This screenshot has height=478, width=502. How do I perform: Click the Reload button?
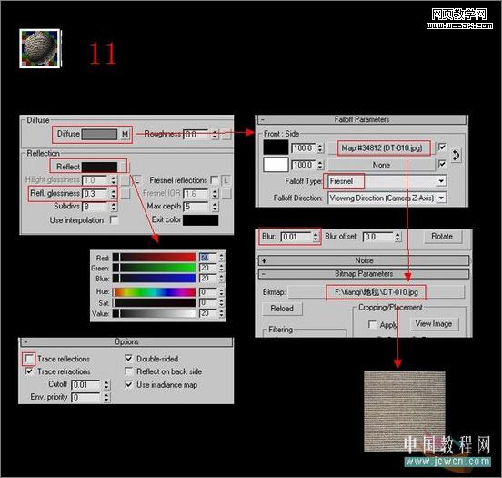(x=282, y=309)
